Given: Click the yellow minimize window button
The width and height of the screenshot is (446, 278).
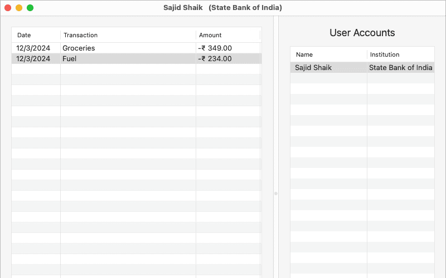Looking at the screenshot, I should [x=19, y=8].
